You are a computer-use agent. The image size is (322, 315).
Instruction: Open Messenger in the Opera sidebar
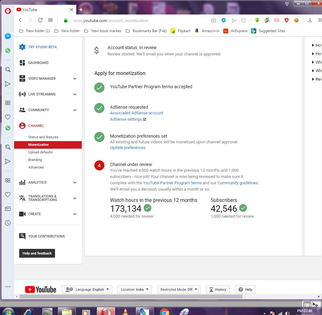pos(8,36)
